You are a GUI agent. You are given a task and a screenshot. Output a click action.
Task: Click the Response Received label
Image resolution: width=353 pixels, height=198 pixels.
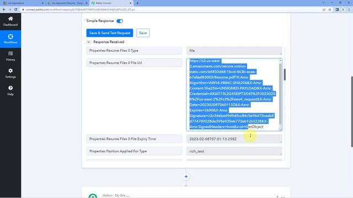[x=109, y=42]
